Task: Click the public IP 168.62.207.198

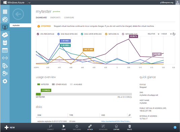Action: 145,111
